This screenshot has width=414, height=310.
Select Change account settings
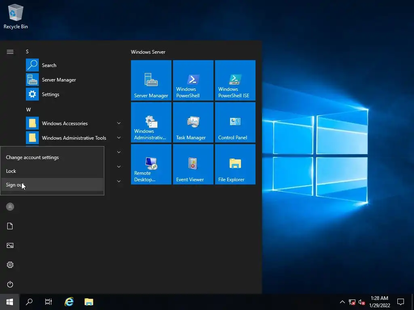coord(52,157)
